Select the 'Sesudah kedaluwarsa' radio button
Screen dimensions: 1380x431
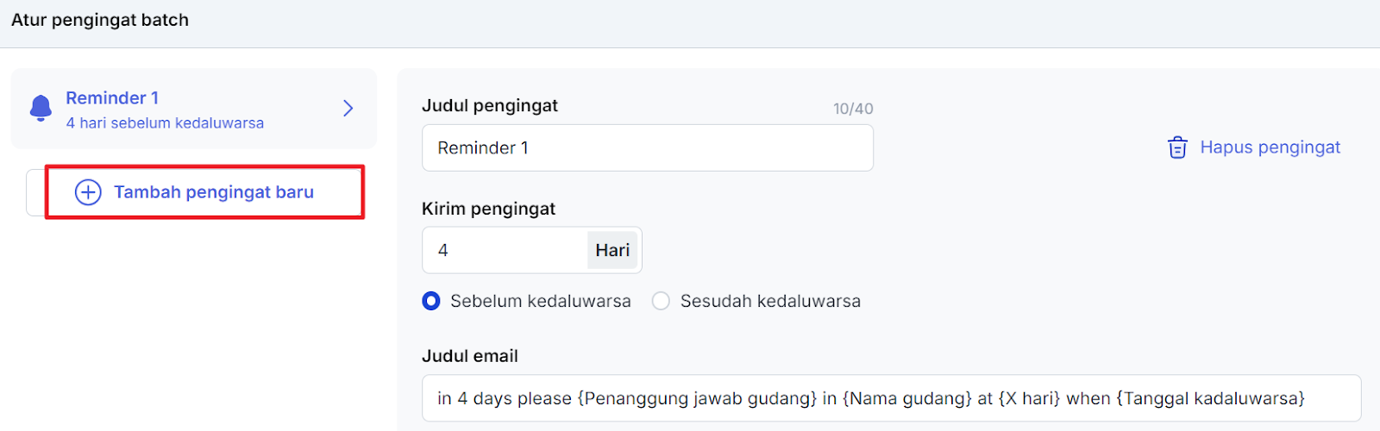[661, 301]
